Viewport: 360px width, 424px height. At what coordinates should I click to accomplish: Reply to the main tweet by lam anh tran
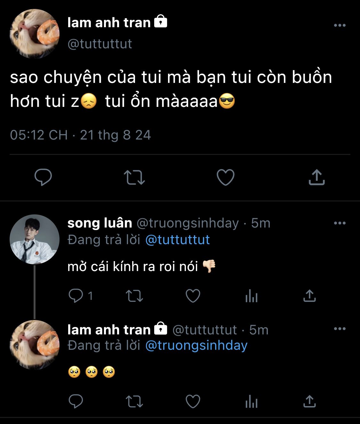43,177
